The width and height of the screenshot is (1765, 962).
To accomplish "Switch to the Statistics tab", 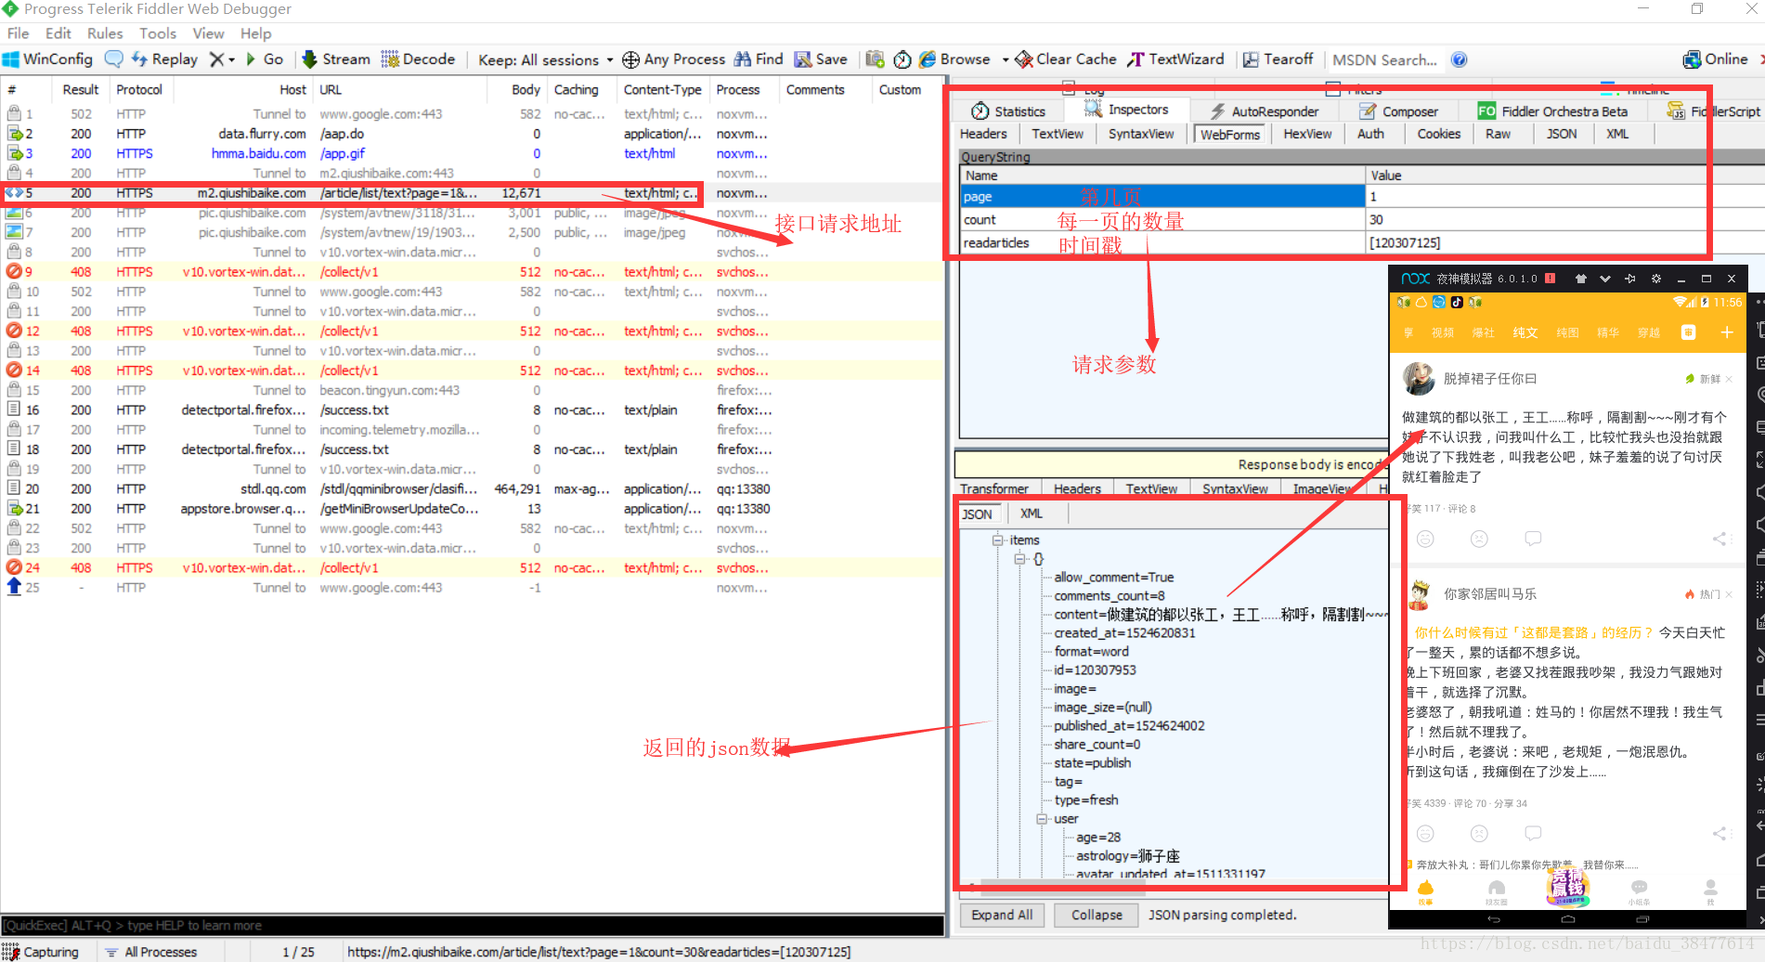I will pyautogui.click(x=1008, y=111).
